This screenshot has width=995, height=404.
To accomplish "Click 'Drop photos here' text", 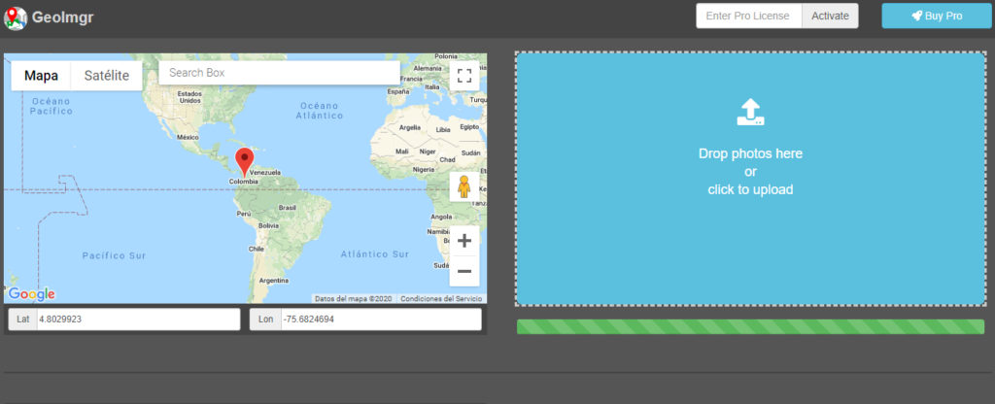I will pos(751,153).
